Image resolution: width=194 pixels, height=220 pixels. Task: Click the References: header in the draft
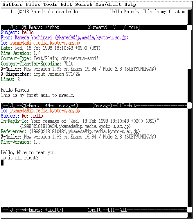click(x=71, y=132)
